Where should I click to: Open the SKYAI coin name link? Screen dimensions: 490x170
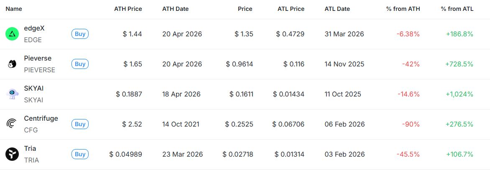34,89
